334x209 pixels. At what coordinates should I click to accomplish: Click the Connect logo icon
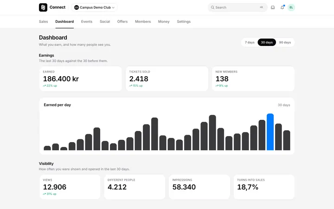point(43,7)
